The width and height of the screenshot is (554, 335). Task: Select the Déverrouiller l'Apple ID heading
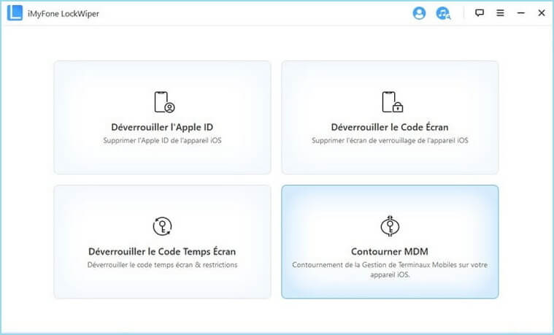pyautogui.click(x=162, y=127)
